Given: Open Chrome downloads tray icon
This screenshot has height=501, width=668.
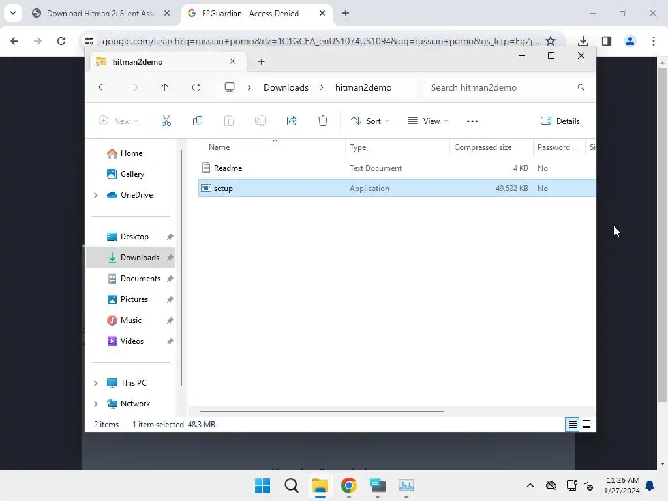Looking at the screenshot, I should click(x=583, y=41).
